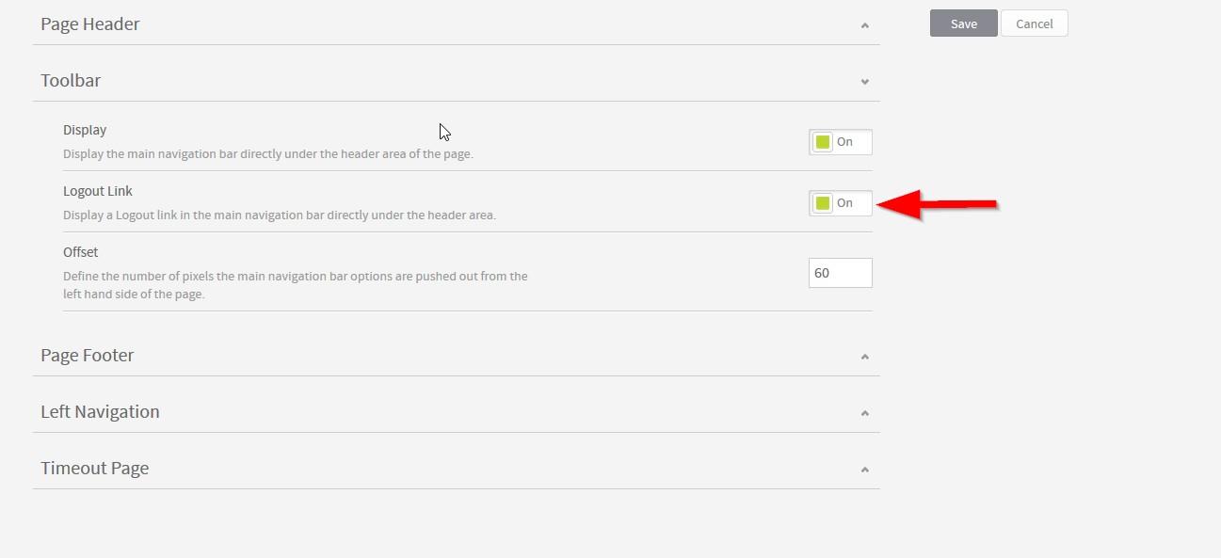Collapse the Toolbar section chevron

[864, 82]
